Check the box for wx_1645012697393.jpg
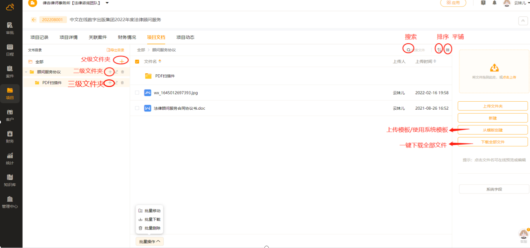This screenshot has width=530, height=248. pyautogui.click(x=137, y=93)
